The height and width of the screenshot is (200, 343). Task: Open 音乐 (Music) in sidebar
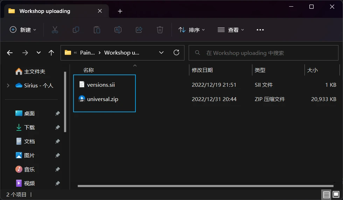[x=25, y=169]
